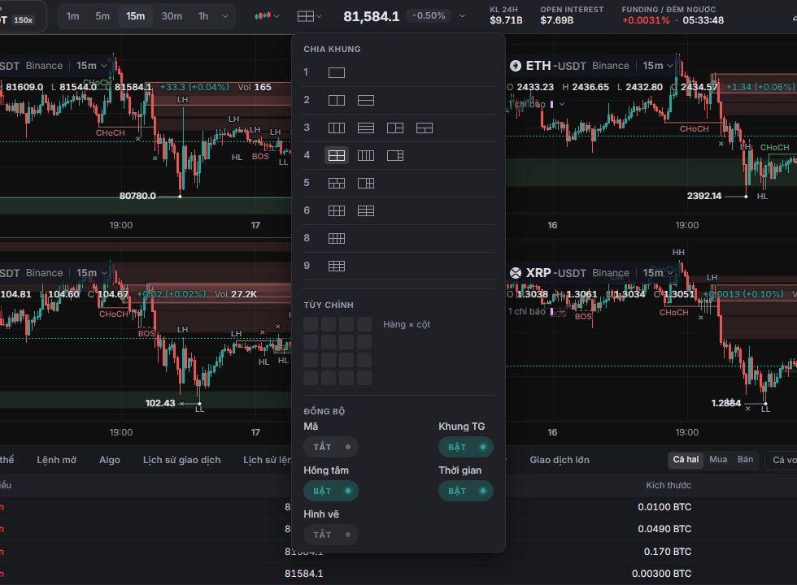The height and width of the screenshot is (585, 797).
Task: Turn on the Mã symbol sync toggle
Action: (331, 447)
